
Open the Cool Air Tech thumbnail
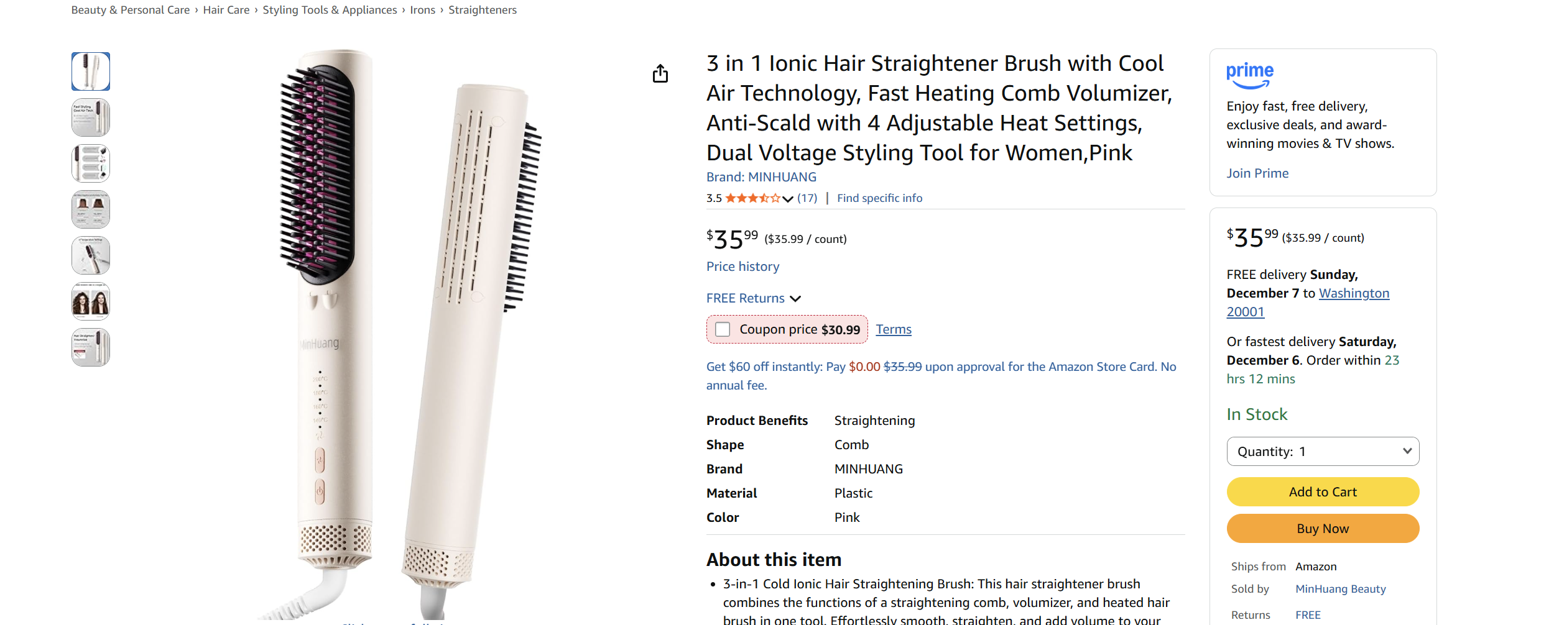point(91,117)
